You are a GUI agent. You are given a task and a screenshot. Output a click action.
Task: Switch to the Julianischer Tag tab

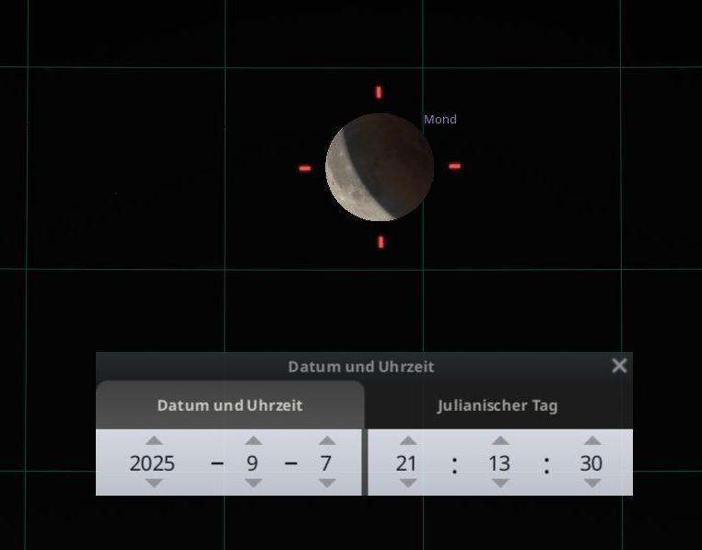coord(497,405)
